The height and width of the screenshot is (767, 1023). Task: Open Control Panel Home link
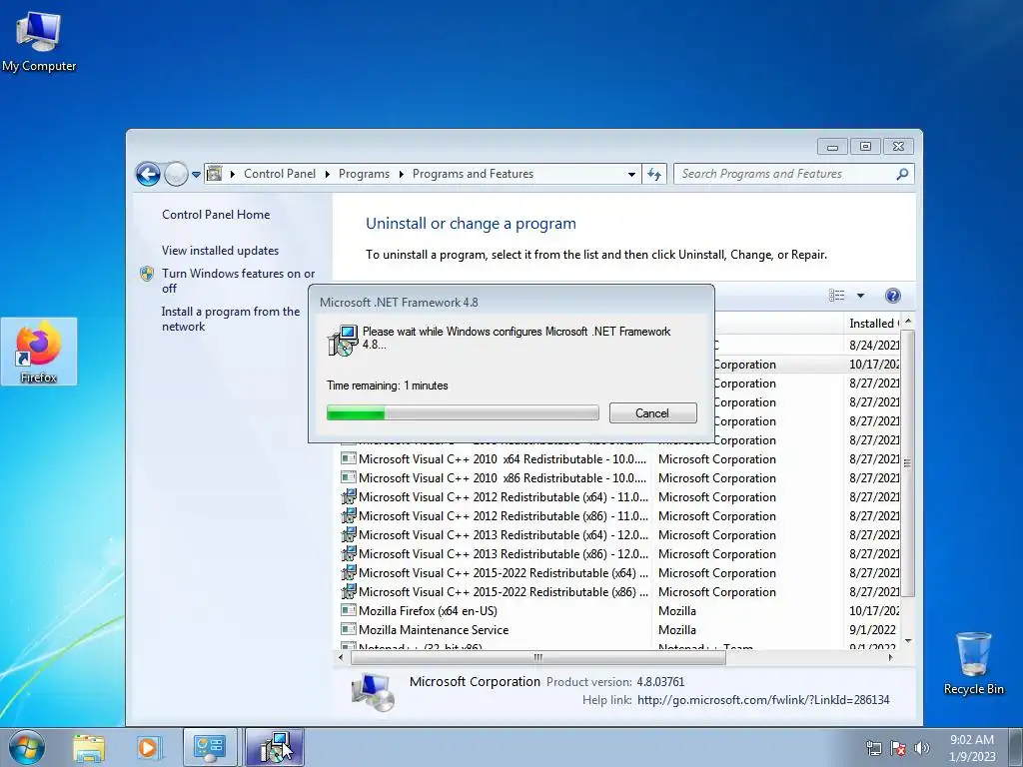pyautogui.click(x=216, y=215)
